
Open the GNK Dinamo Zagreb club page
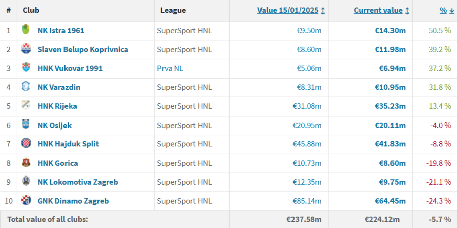click(x=73, y=201)
